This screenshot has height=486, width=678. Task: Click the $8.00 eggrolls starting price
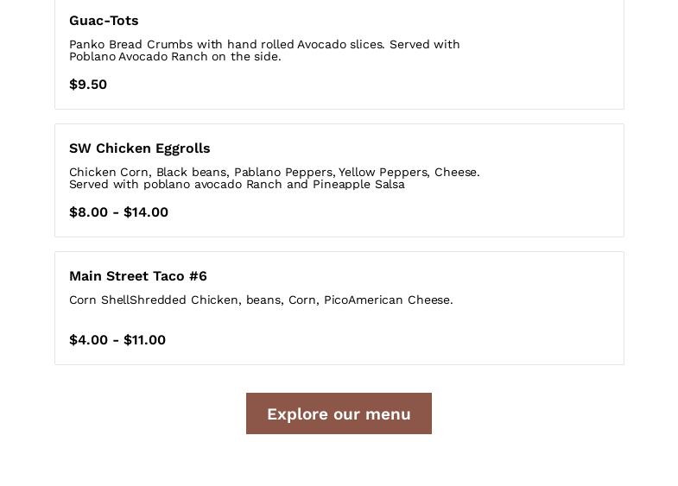click(x=88, y=212)
